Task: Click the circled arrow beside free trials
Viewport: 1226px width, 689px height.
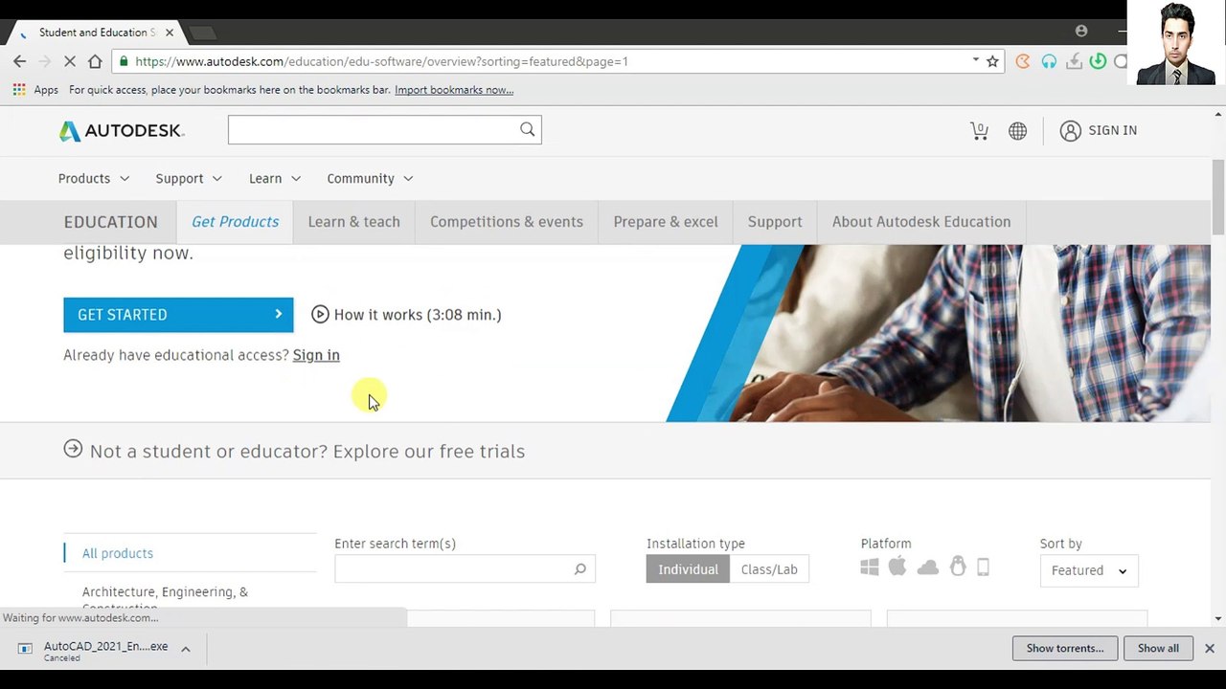Action: [x=73, y=449]
